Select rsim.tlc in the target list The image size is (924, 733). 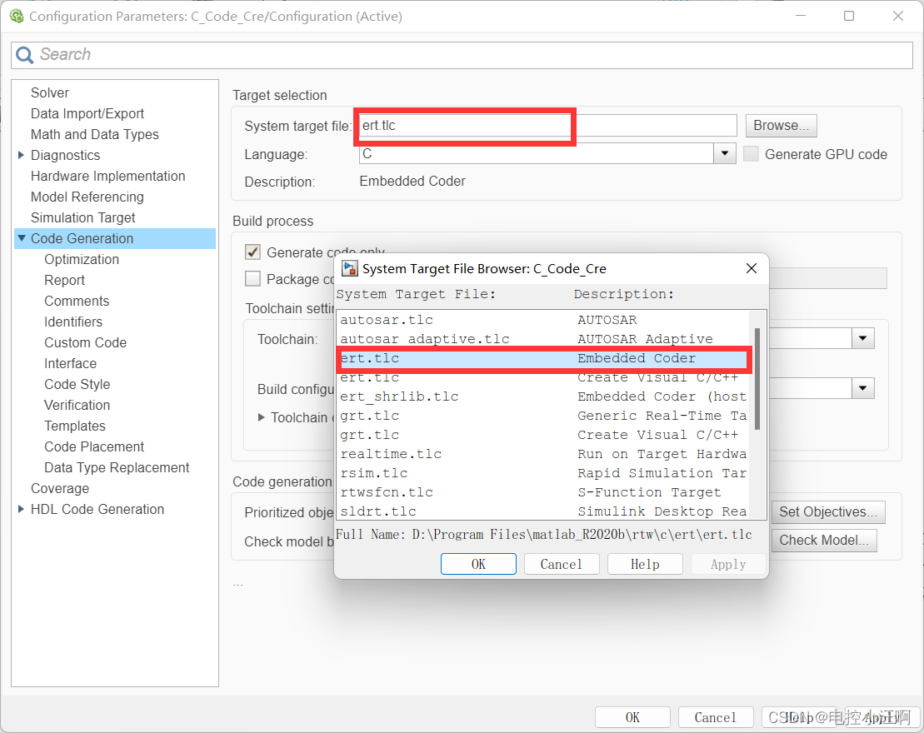(x=543, y=473)
